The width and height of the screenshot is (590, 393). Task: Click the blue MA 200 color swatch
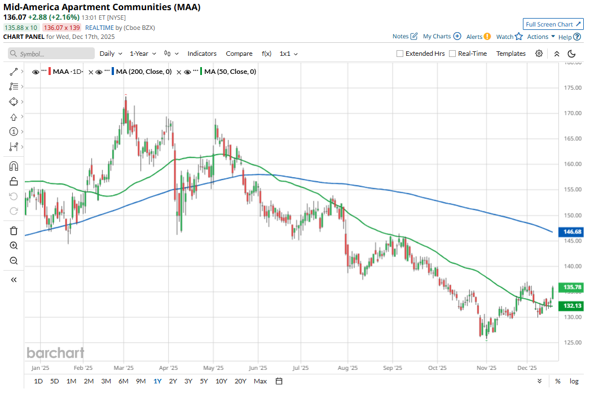pyautogui.click(x=113, y=72)
